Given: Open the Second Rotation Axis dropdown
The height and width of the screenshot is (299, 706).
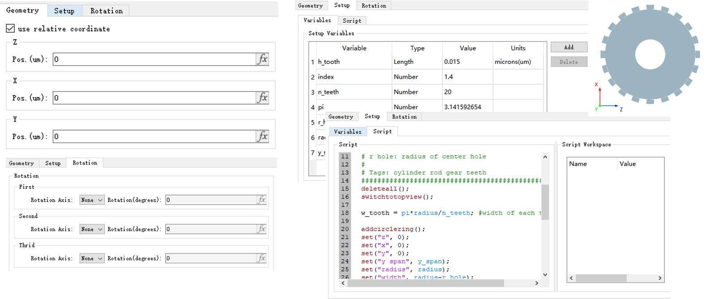Looking at the screenshot, I should click(x=92, y=229).
